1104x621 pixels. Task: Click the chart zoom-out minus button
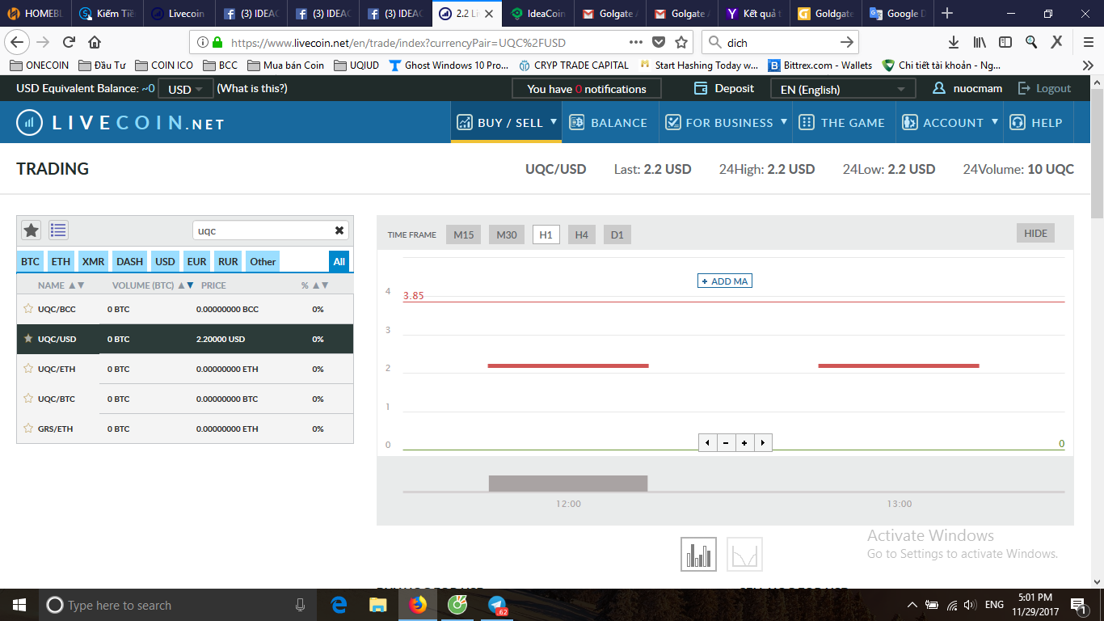click(726, 442)
